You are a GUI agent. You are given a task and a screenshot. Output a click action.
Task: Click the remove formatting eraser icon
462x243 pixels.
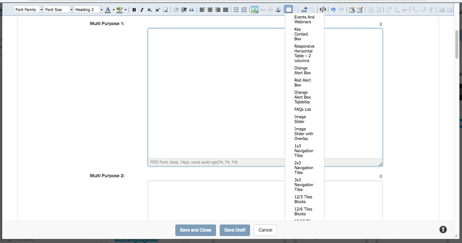pos(165,10)
